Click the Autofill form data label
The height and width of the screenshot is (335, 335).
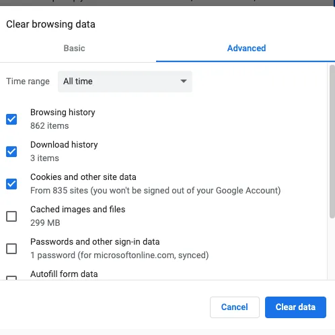64,274
